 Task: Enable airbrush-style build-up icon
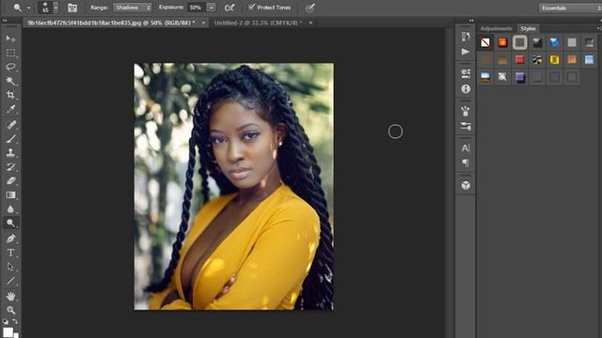pos(230,8)
